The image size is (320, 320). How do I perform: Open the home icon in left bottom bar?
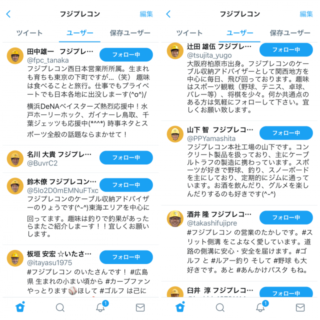tap(20, 307)
